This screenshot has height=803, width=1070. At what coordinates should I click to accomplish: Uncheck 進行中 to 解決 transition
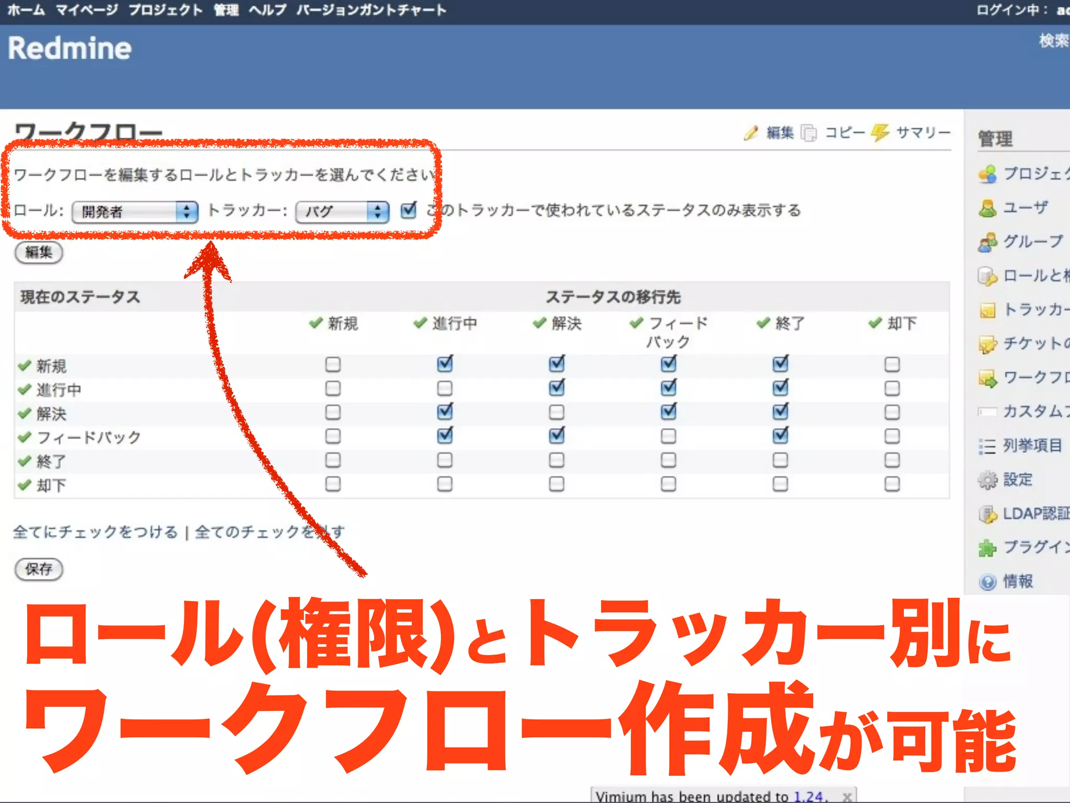557,388
